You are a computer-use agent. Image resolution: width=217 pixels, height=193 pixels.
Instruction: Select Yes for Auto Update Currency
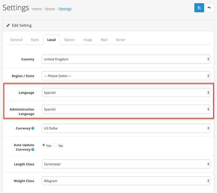[x=44, y=145]
